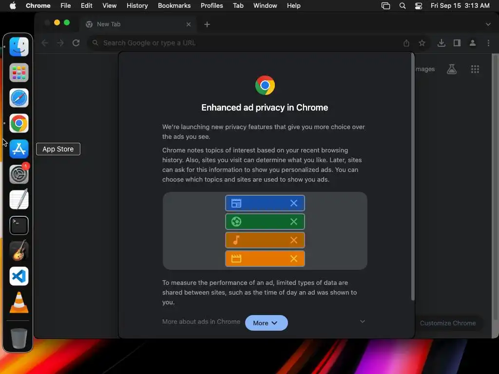Open VLC media player from dock

(19, 302)
